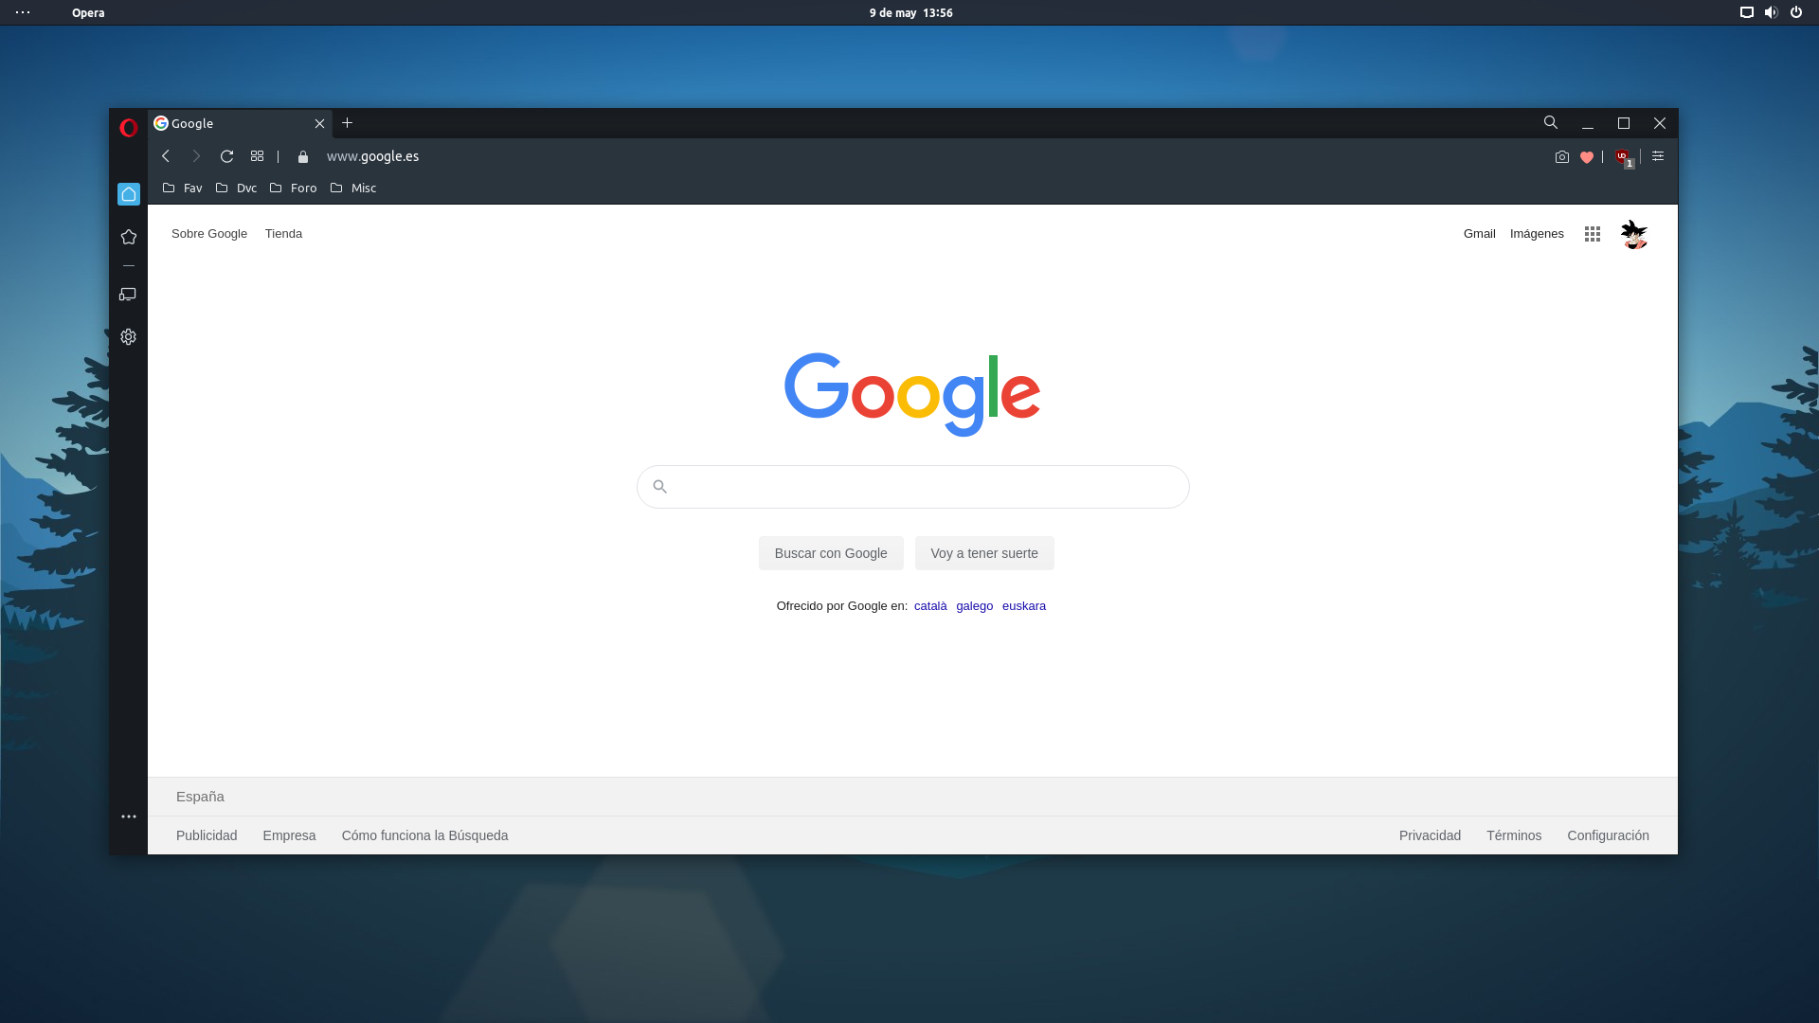
Task: Open sidebar three-dot setup menu
Action: tap(129, 817)
